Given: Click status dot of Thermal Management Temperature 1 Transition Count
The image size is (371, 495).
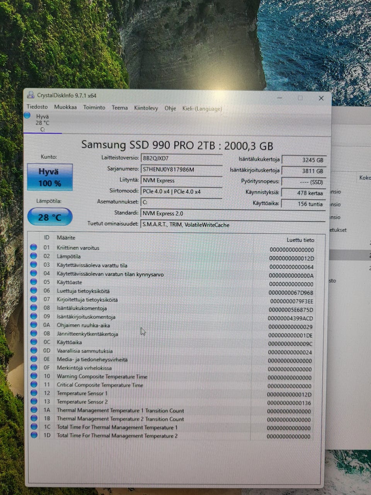Looking at the screenshot, I should point(34,410).
